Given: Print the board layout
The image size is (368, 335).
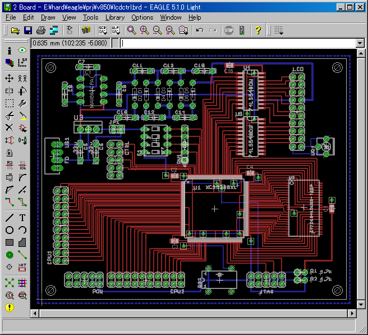Looking at the screenshot, I should click(41, 30).
